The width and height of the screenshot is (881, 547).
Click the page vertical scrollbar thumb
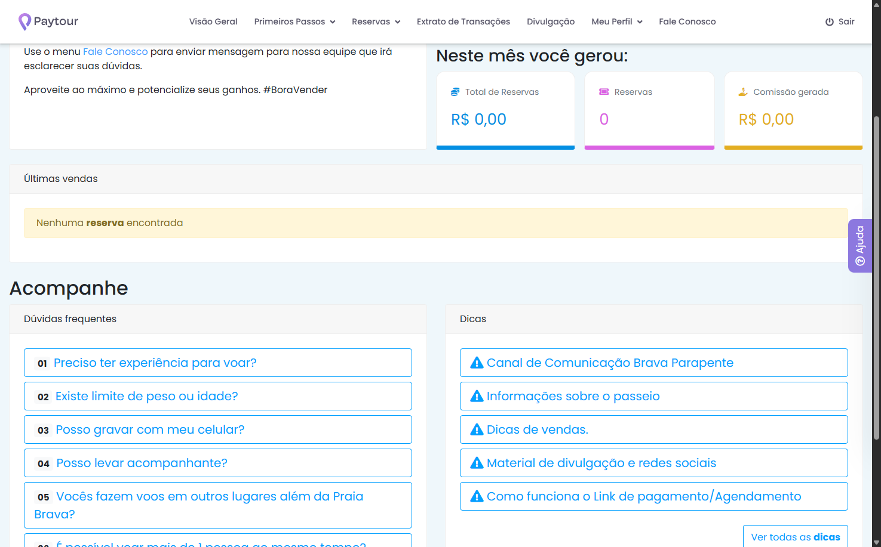pyautogui.click(x=876, y=277)
